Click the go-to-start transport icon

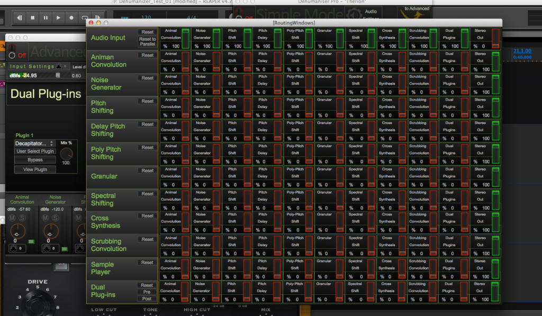tap(20, 18)
